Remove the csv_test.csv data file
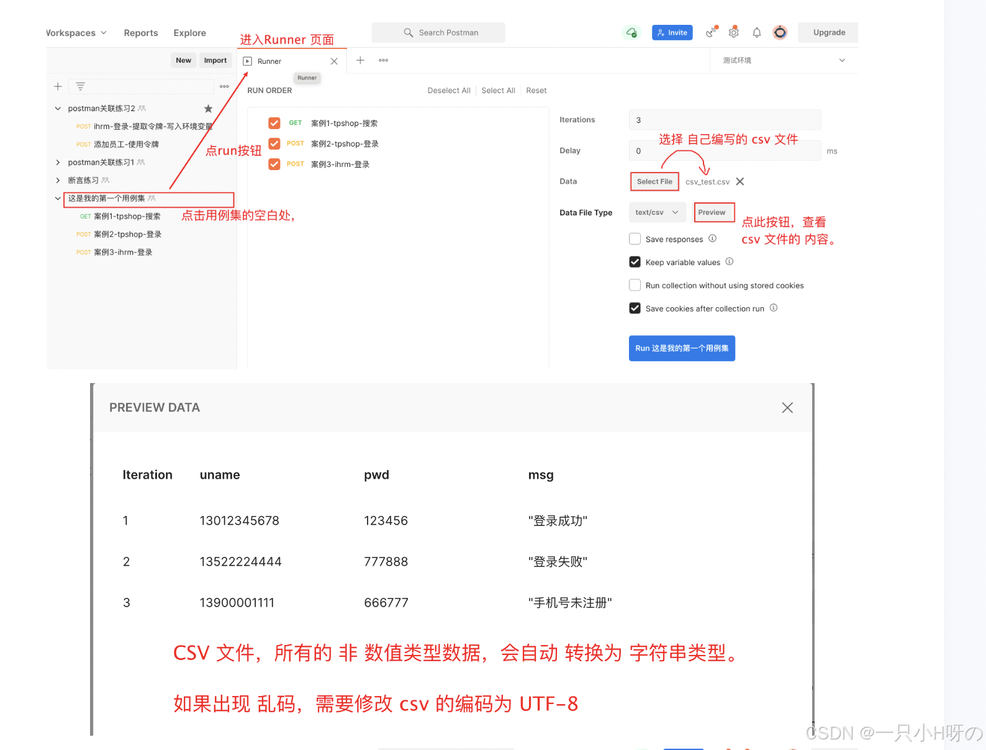 740,181
